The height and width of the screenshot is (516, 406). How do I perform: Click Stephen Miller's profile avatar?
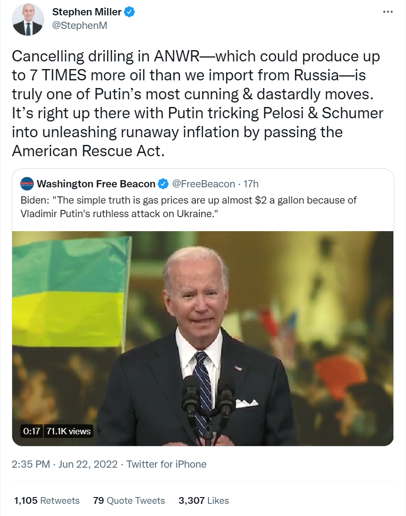point(27,20)
